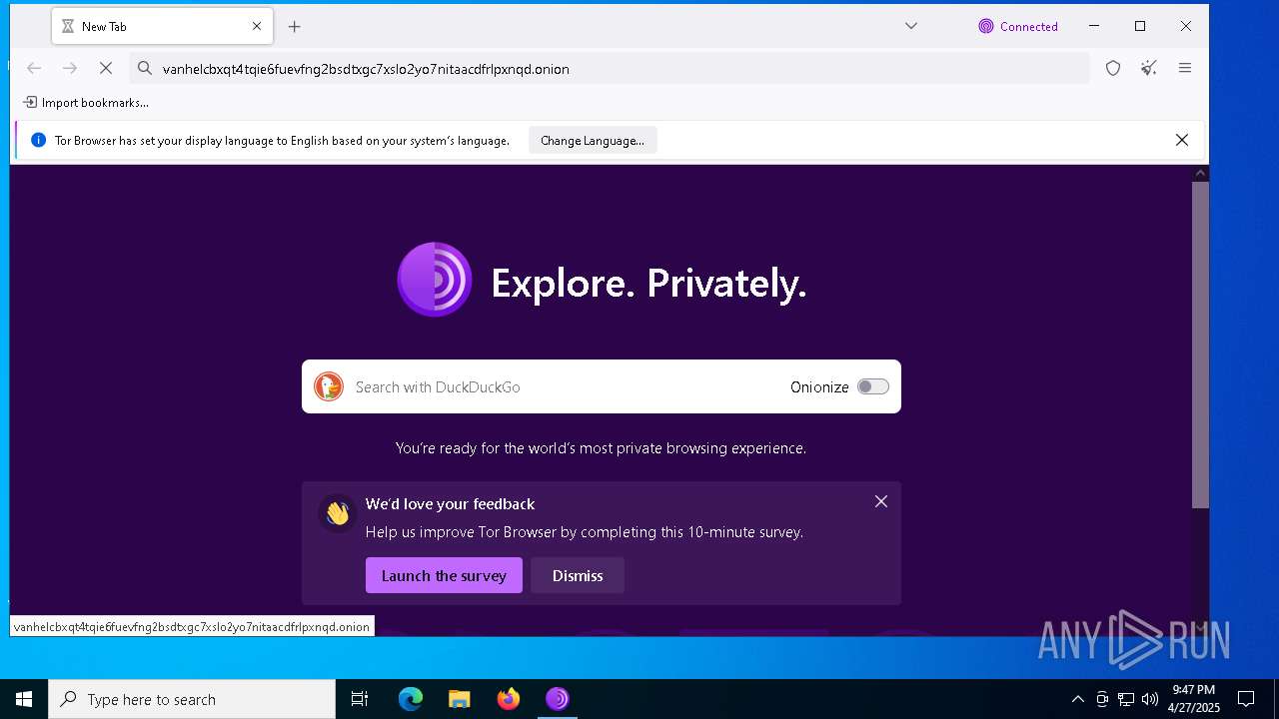Click the Windows taskbar search box
Viewport: 1279px width, 719px height.
click(x=192, y=699)
